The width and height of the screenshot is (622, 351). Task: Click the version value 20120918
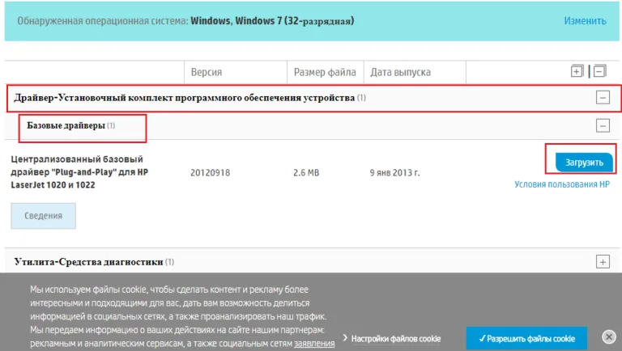click(x=211, y=173)
